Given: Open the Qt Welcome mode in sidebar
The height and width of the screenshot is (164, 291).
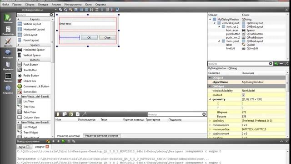Looking at the screenshot, I should [x=8, y=19].
